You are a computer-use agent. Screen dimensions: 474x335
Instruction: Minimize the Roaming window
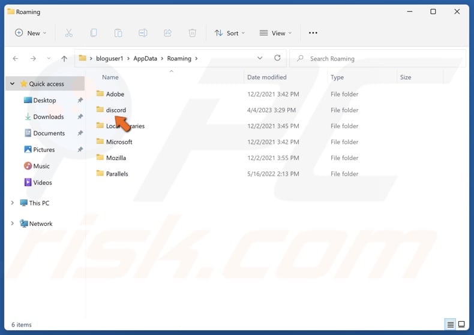click(410, 11)
